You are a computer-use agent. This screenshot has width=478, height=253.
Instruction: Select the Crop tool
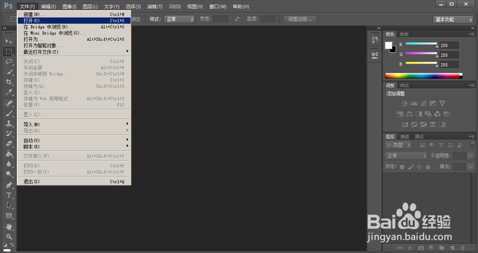[x=9, y=82]
